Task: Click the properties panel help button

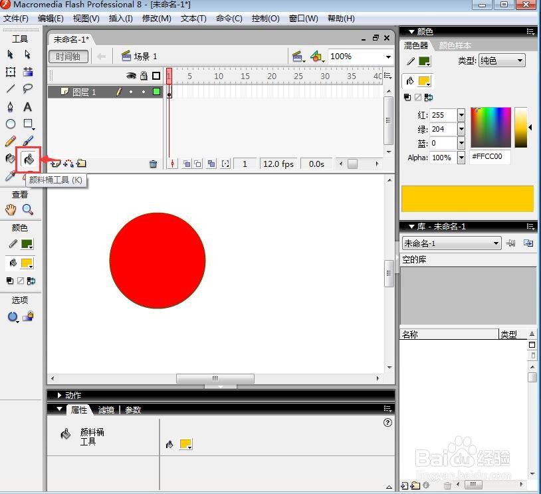Action: click(x=387, y=423)
